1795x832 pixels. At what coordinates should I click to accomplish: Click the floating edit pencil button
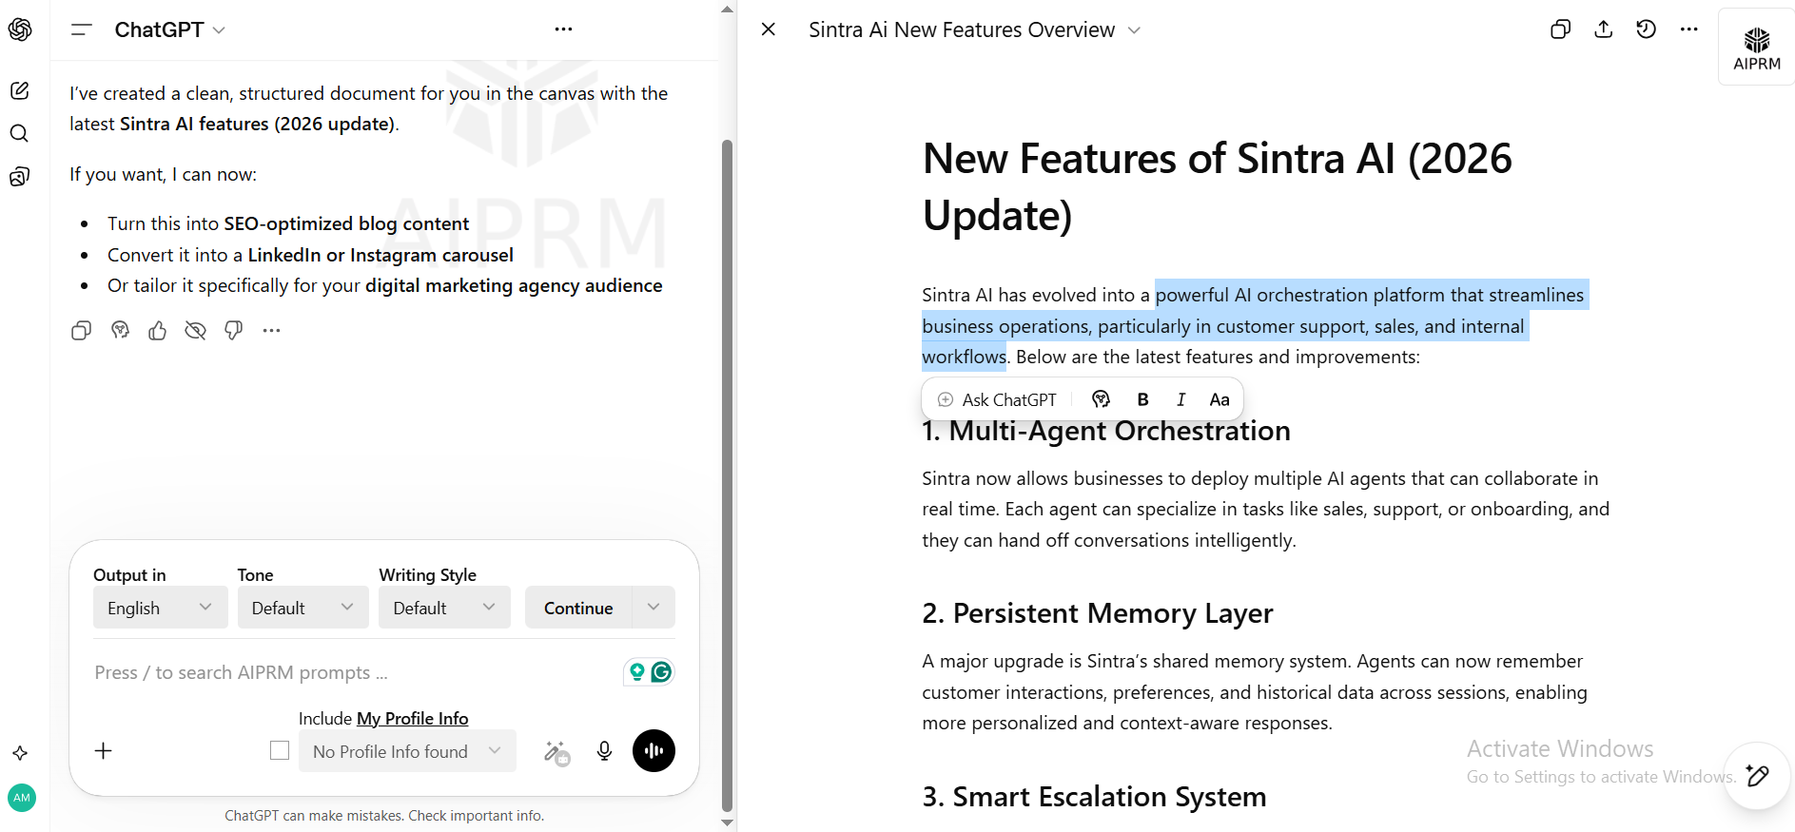click(x=1757, y=776)
